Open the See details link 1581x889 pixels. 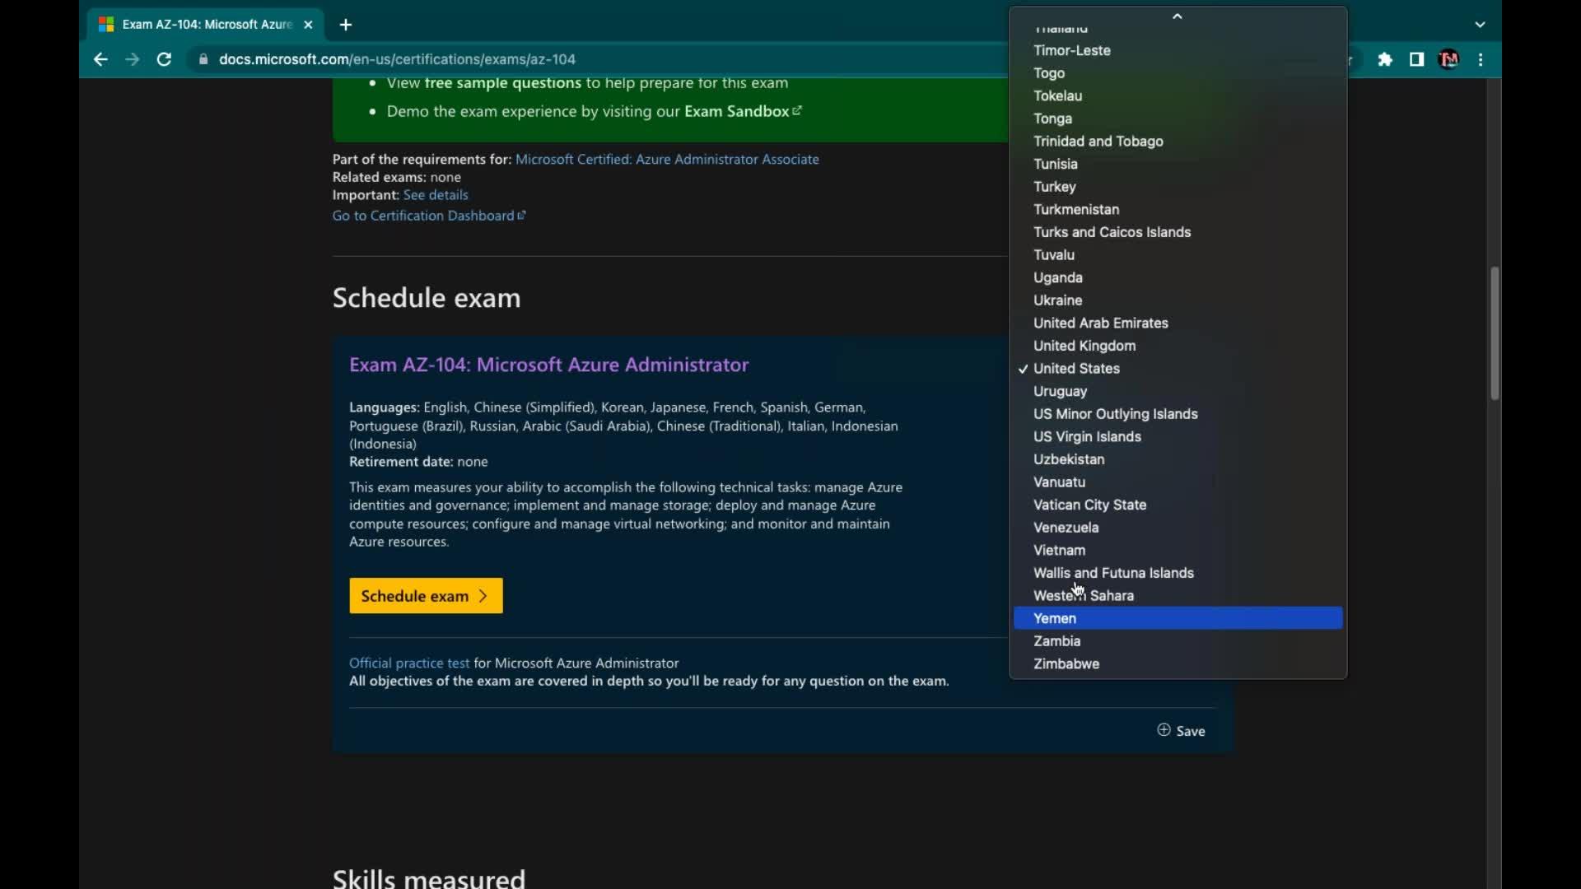click(x=436, y=195)
